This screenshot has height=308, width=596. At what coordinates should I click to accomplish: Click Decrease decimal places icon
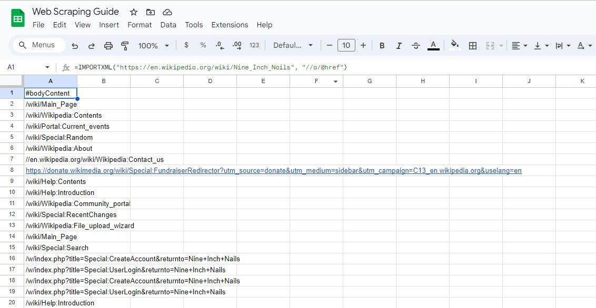220,45
